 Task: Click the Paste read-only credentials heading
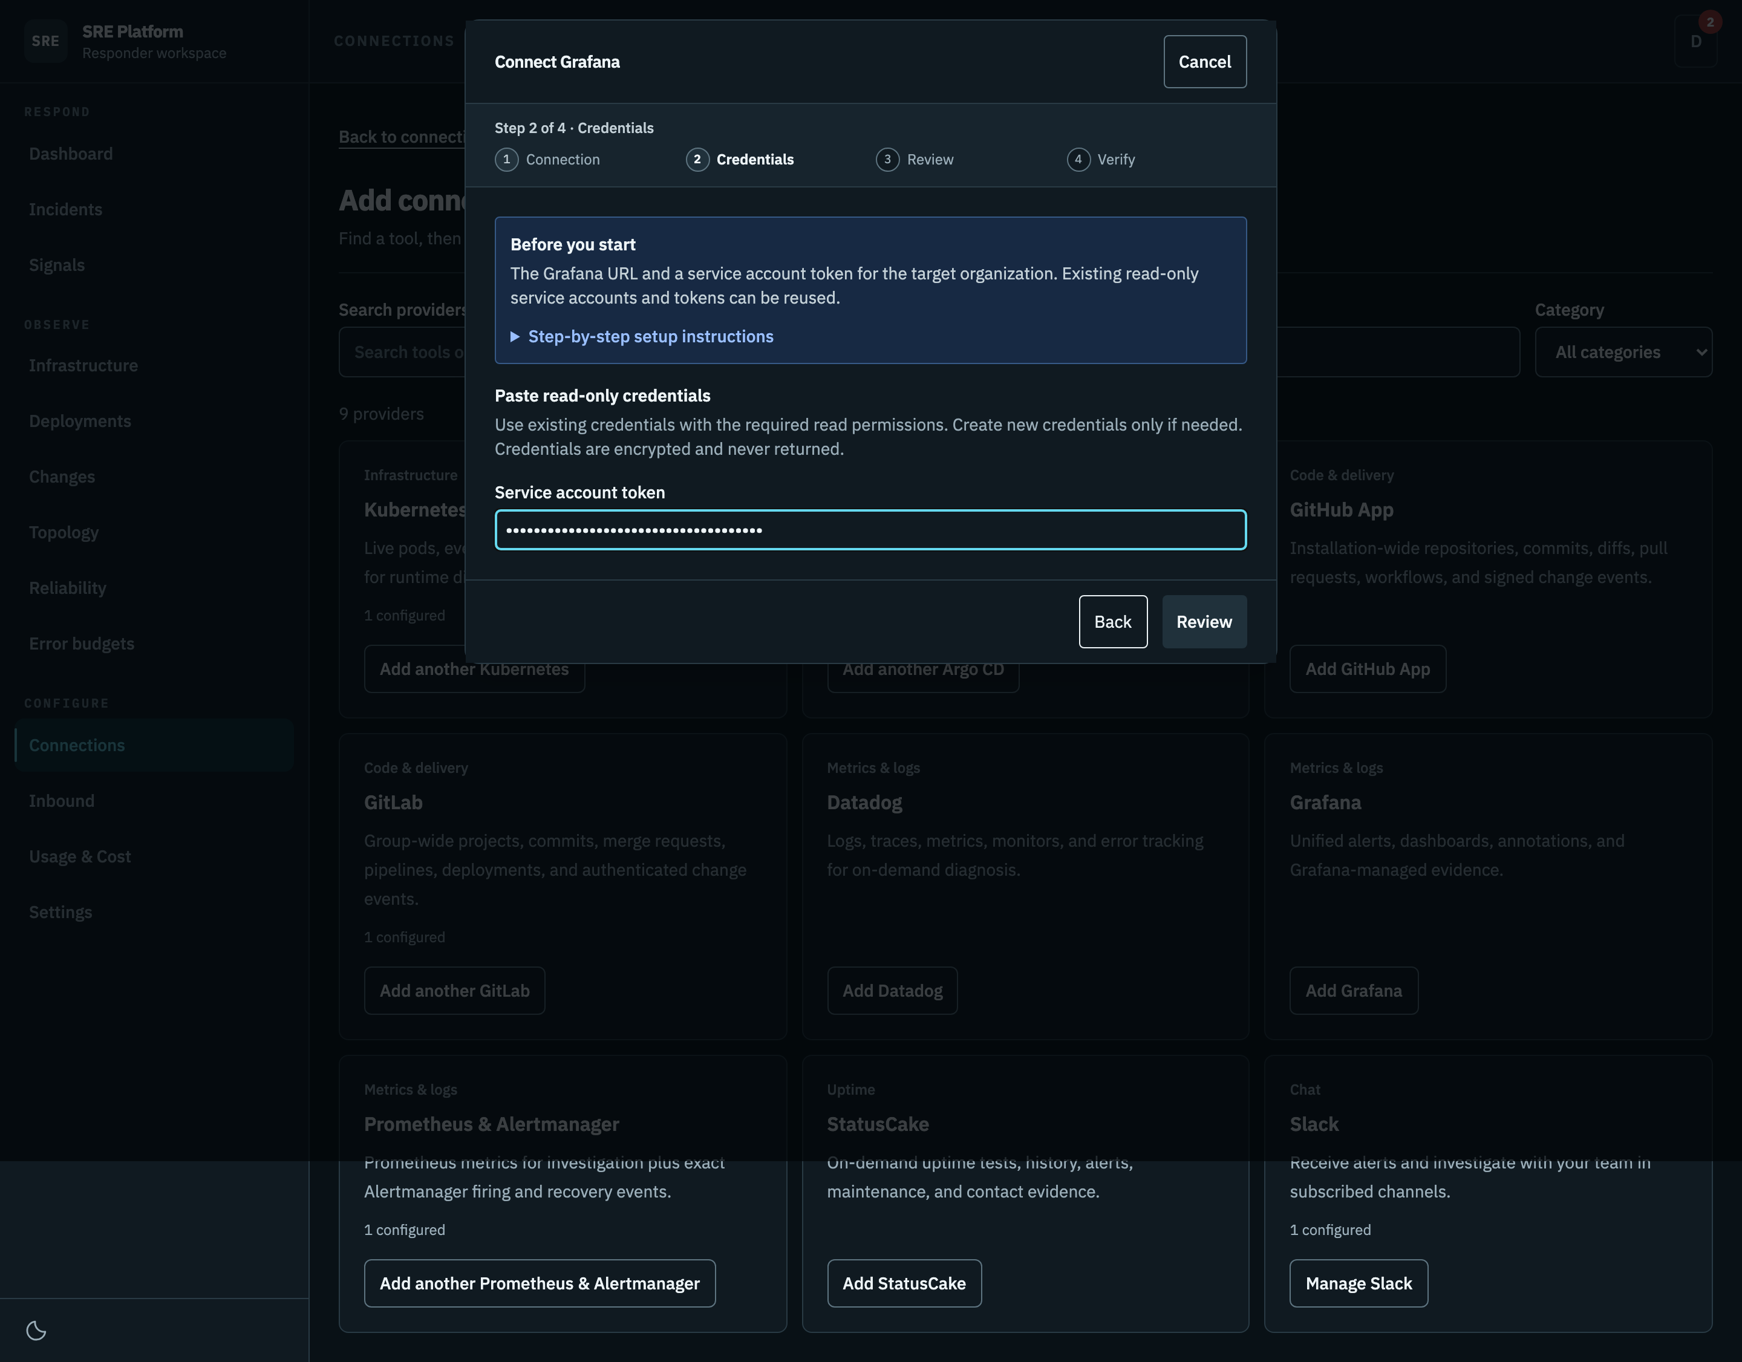[x=602, y=396]
